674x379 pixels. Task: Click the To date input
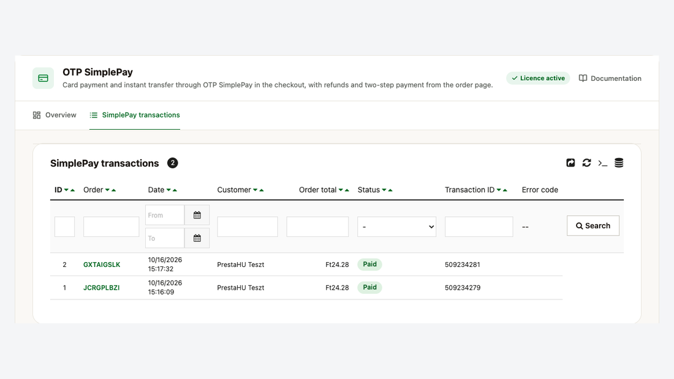(165, 238)
